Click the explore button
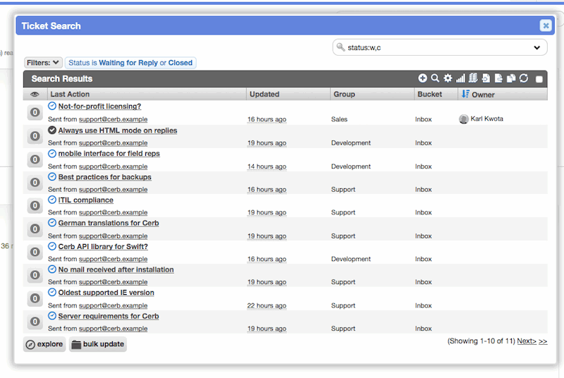564x378 pixels. (44, 344)
